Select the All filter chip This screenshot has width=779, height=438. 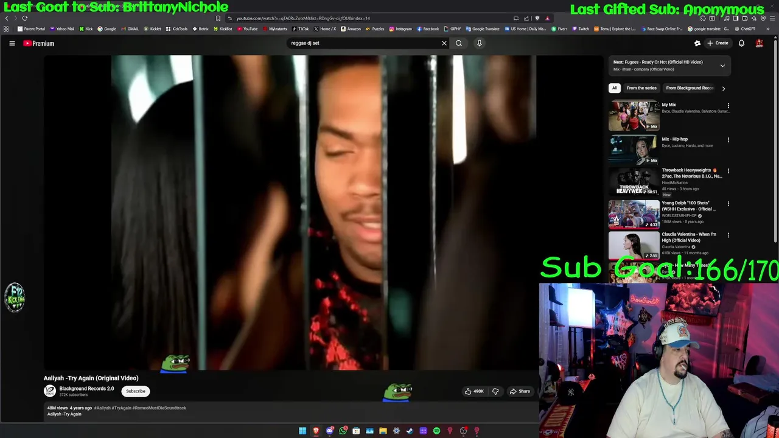pos(615,88)
